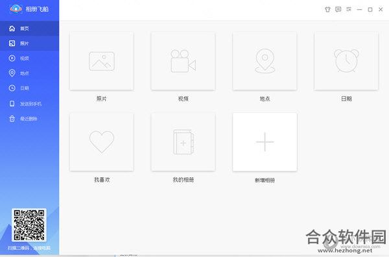Open the 日期 alarm-clock tile
The image size is (389, 257).
[x=346, y=61]
